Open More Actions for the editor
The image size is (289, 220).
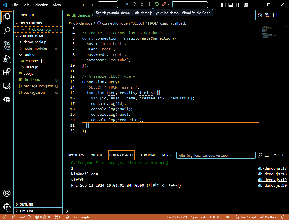tap(282, 15)
